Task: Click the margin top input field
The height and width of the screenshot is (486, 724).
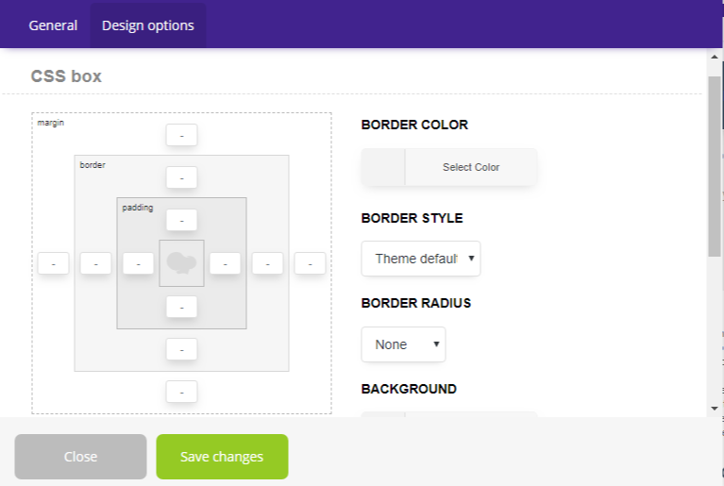Action: (181, 135)
